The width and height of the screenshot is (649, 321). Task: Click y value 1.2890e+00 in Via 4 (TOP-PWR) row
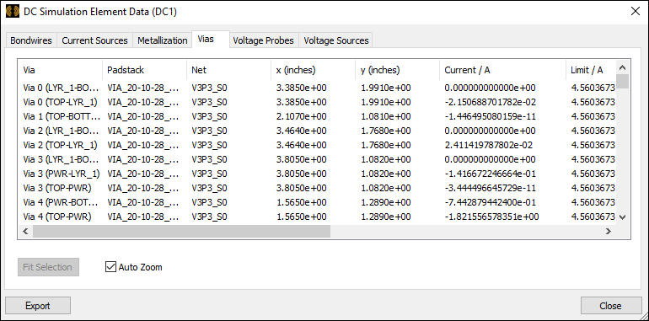(x=386, y=217)
